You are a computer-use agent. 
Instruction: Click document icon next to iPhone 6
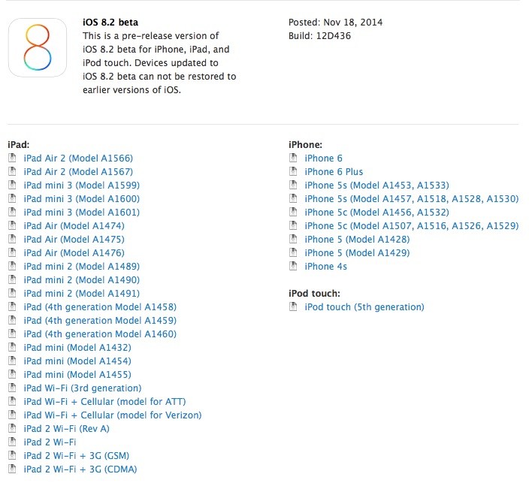coord(293,158)
